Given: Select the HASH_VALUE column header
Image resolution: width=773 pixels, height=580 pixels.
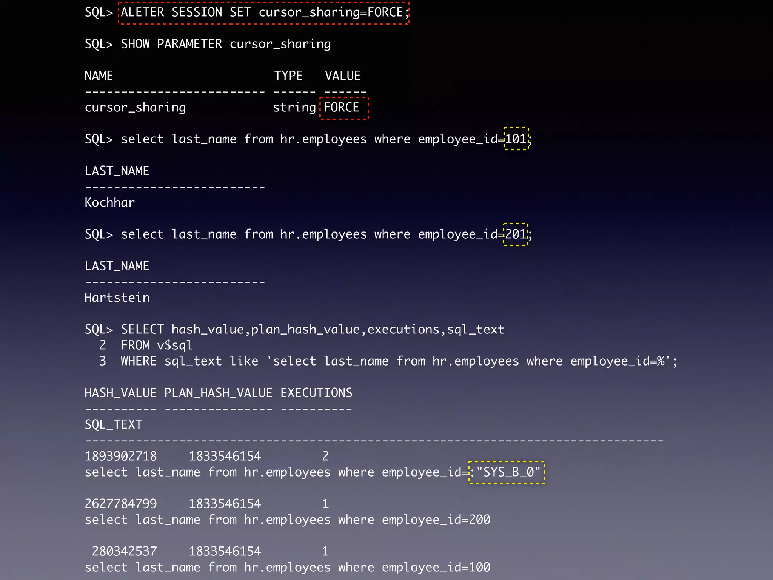Looking at the screenshot, I should pyautogui.click(x=120, y=393).
